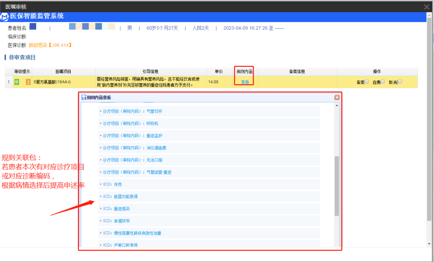Expand 诊疗项目 重症监护 row
Image resolution: width=434 pixels, height=262 pixels.
(209, 136)
